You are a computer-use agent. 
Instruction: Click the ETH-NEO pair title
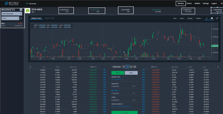click(37, 9)
